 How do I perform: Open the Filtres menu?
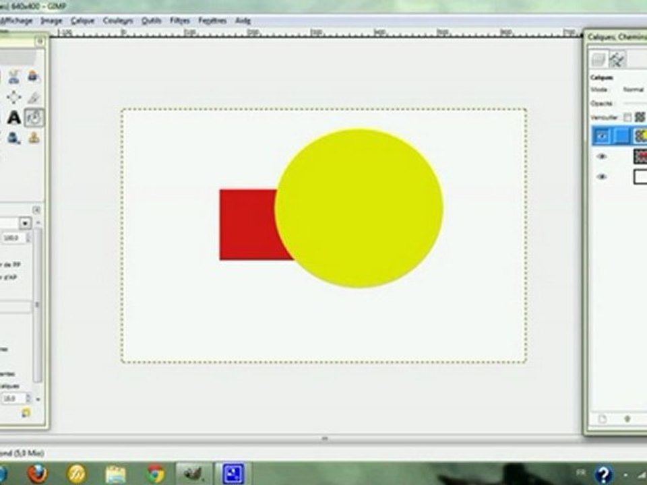click(x=180, y=21)
